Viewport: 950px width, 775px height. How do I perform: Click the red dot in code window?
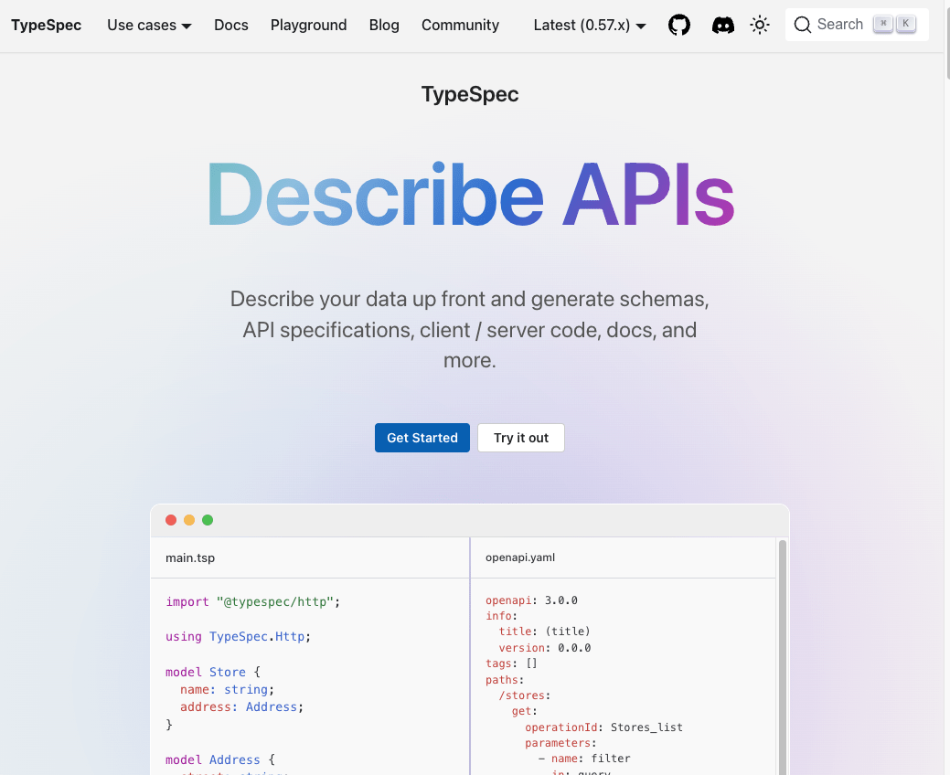point(171,520)
